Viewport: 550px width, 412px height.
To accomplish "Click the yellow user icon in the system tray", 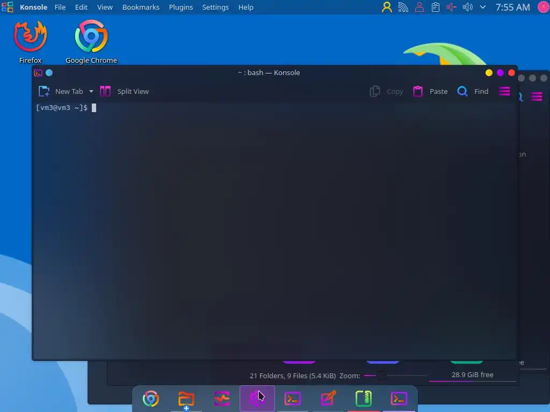I will click(387, 7).
